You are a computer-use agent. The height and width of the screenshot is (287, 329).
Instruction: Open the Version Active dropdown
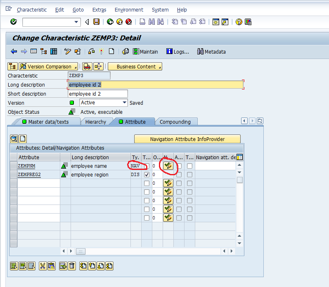point(124,103)
